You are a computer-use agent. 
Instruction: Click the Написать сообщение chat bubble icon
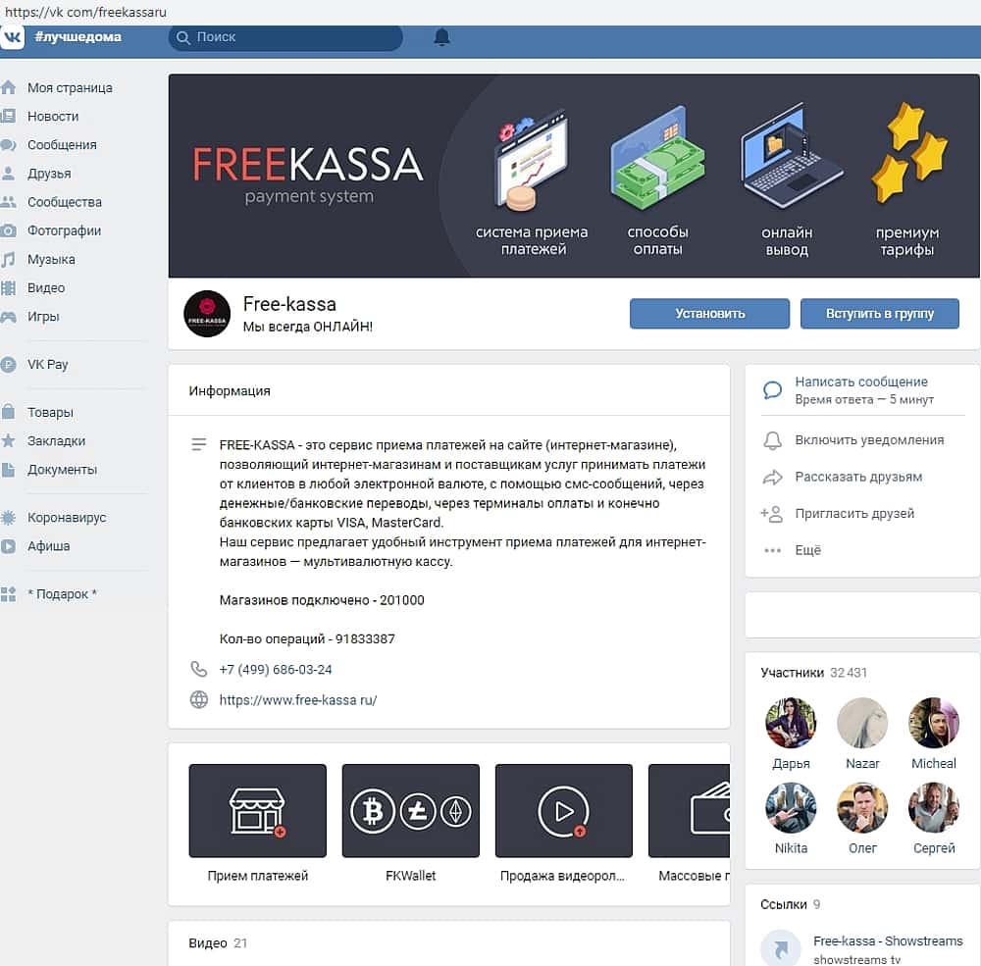[x=773, y=390]
